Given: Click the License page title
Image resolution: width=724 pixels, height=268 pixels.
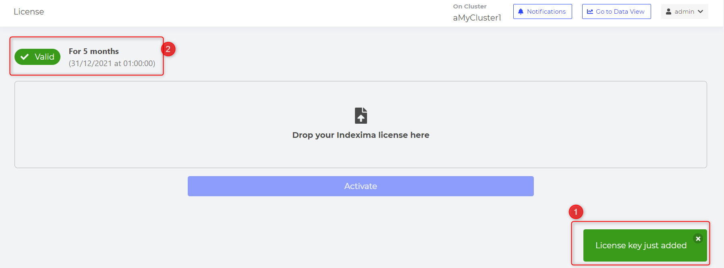Looking at the screenshot, I should (29, 12).
